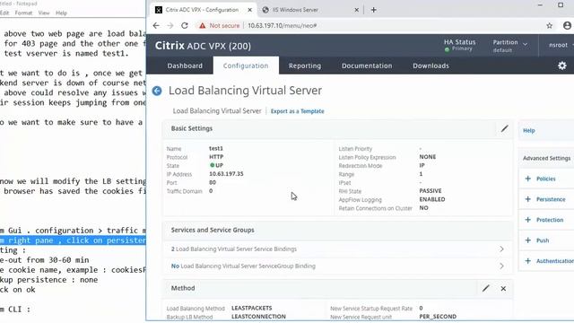Click the Protocol value HTTP
574x323 pixels.
coord(216,157)
